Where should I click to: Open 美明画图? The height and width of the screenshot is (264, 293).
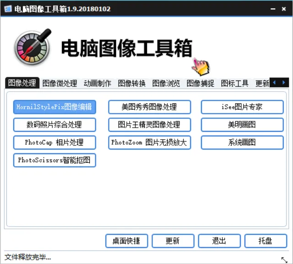[242, 125]
